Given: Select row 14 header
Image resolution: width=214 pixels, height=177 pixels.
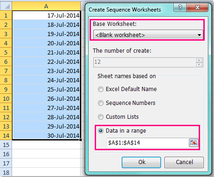Looking at the screenshot, I should coord(6,135).
